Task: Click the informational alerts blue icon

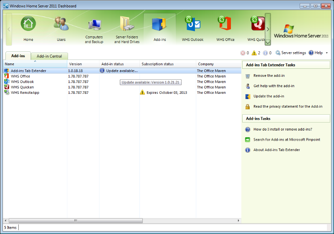Action: point(265,53)
